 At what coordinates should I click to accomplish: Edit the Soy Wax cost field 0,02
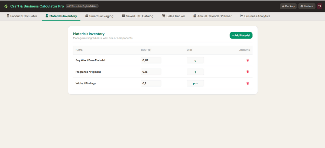click(x=151, y=60)
